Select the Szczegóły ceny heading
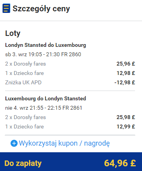 point(41,9)
